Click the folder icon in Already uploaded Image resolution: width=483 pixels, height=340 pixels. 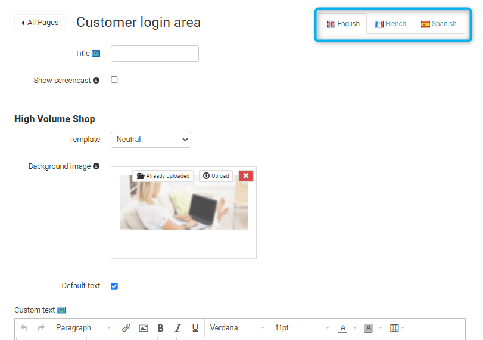tap(141, 176)
